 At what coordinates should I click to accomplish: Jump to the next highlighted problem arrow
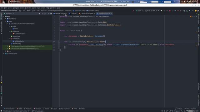tap(196, 16)
